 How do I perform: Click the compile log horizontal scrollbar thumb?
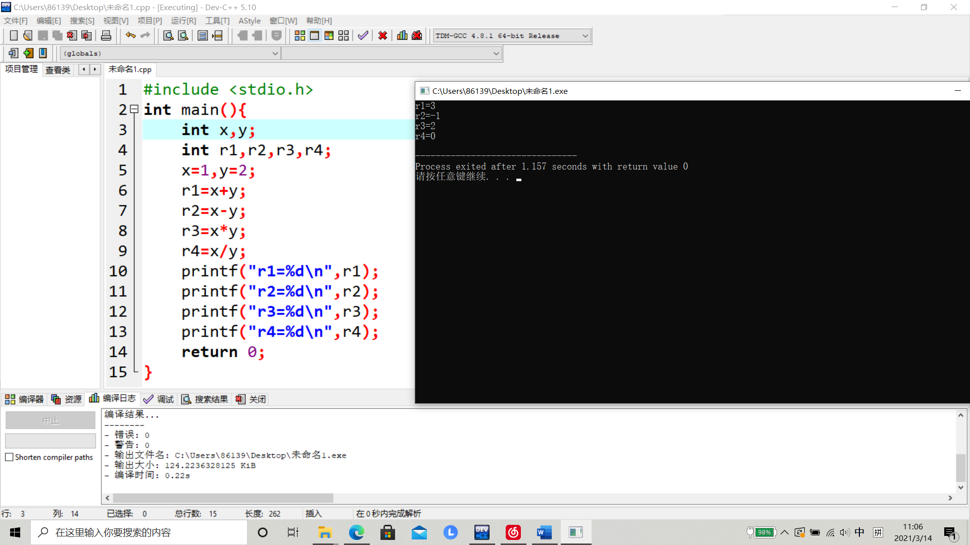click(x=222, y=498)
